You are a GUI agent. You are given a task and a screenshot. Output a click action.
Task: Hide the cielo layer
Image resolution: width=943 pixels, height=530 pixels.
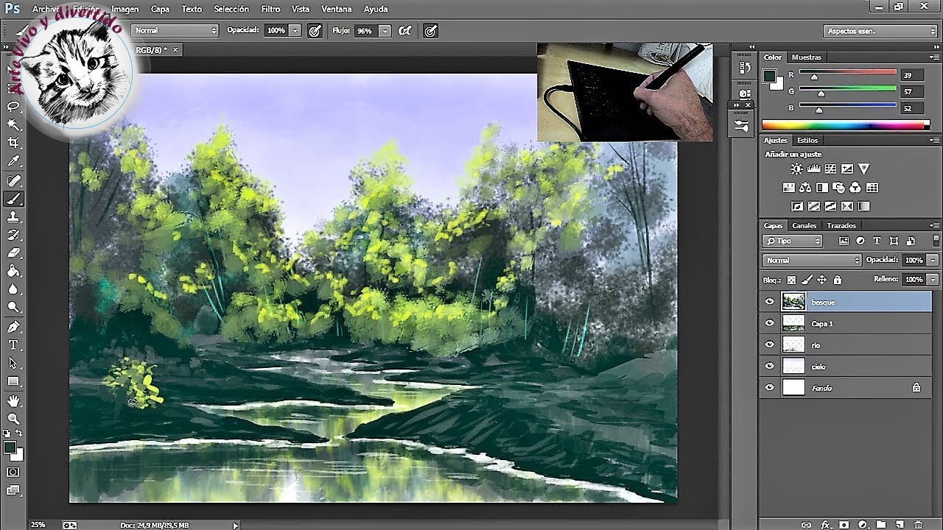tap(770, 366)
